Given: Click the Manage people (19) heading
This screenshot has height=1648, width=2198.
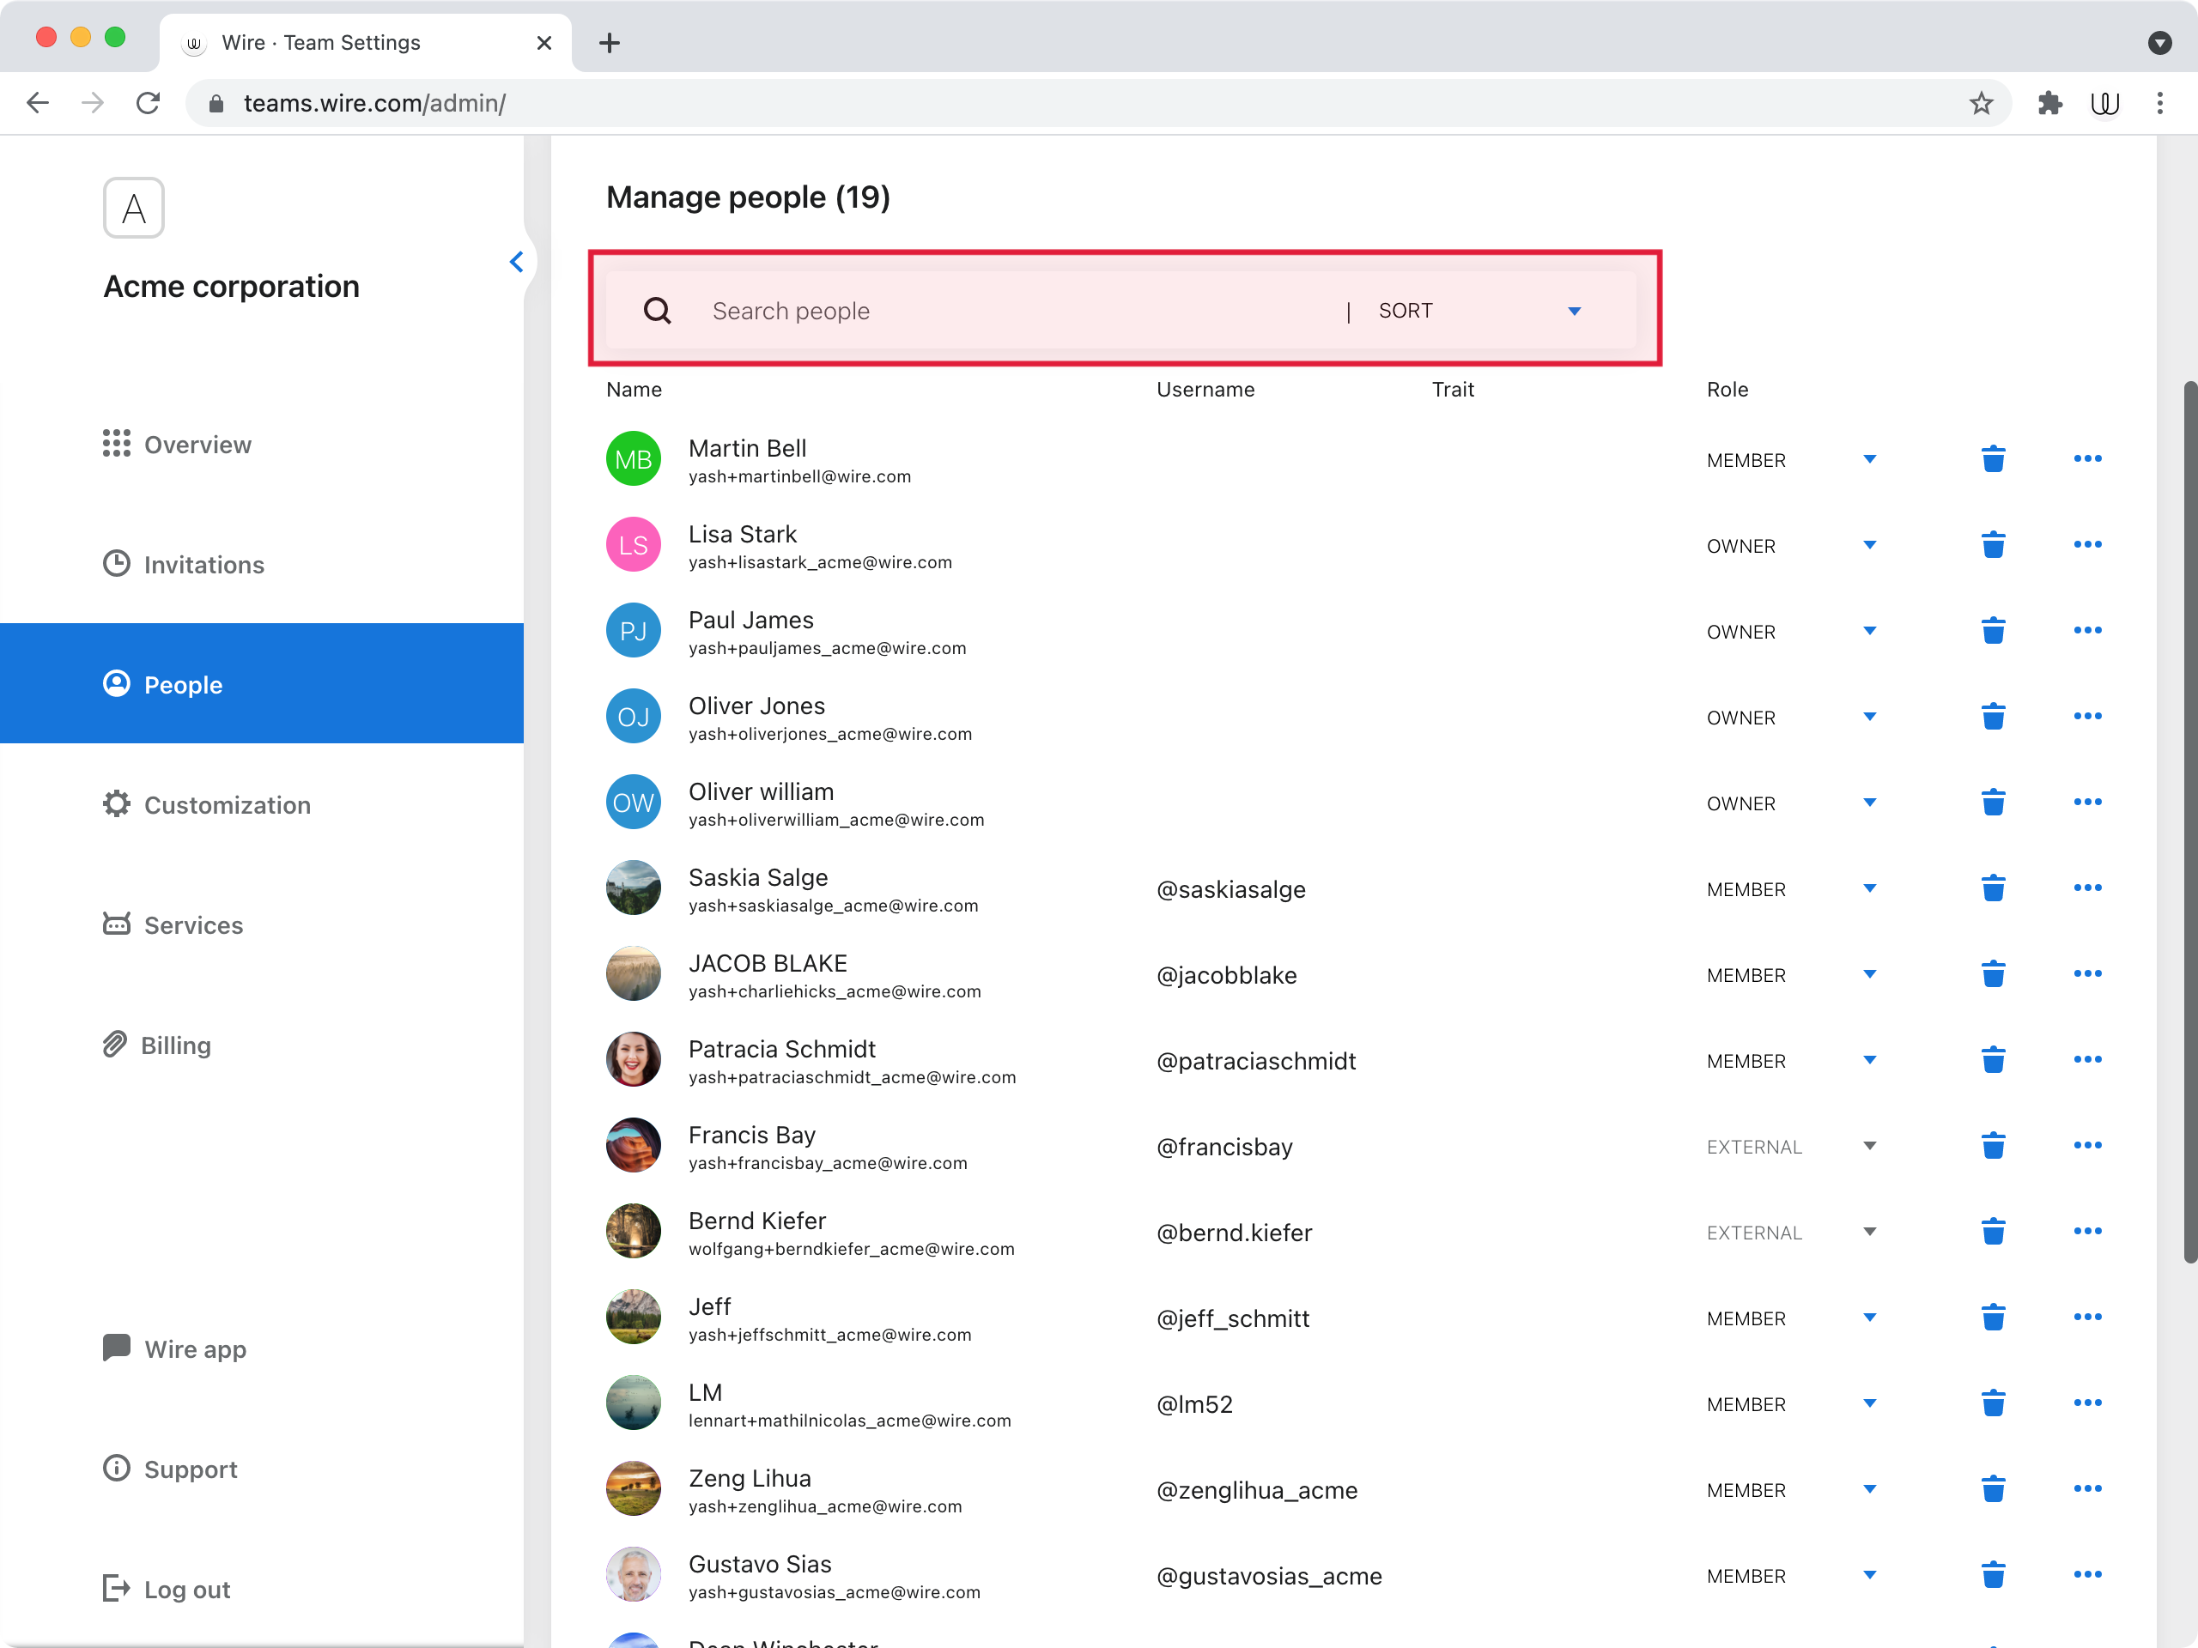Looking at the screenshot, I should [x=747, y=197].
